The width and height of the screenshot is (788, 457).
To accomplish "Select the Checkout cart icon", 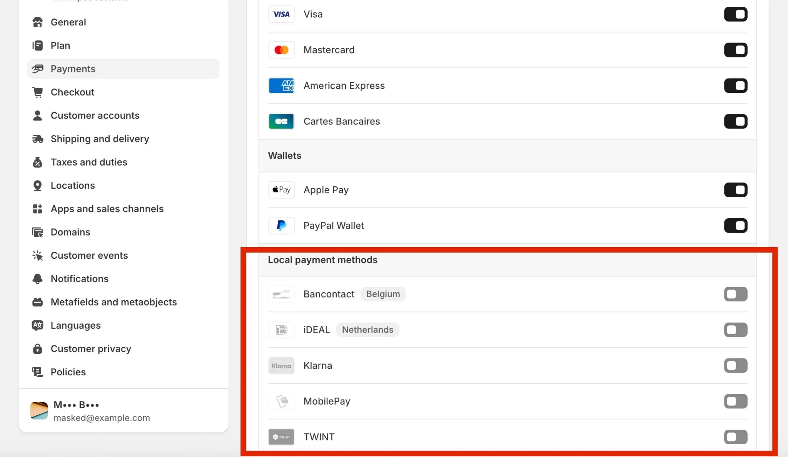I will 38,92.
